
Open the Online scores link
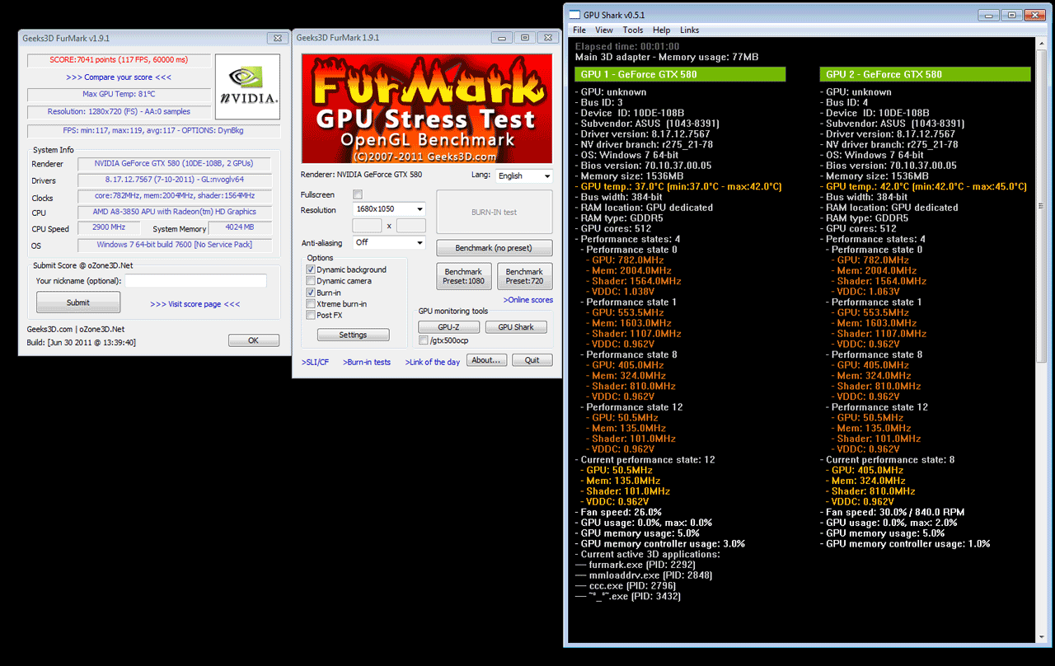click(528, 300)
